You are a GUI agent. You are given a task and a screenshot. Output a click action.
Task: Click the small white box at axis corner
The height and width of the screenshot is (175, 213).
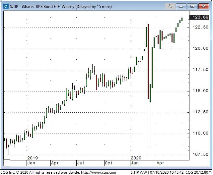(x=7, y=163)
